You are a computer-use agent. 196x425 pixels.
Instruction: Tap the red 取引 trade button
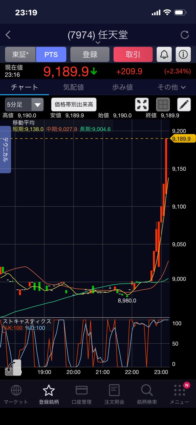[x=133, y=55]
